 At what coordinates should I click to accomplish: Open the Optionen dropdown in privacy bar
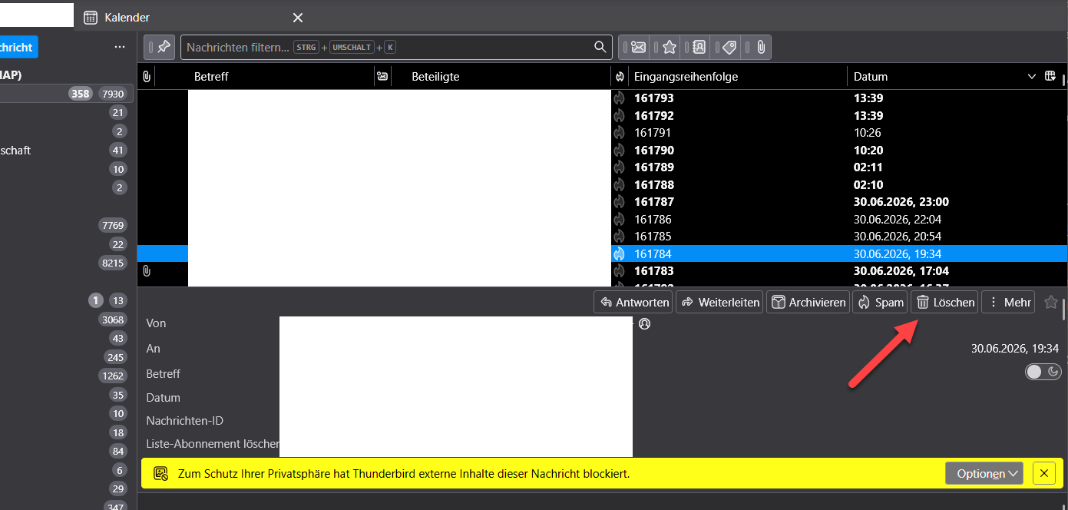pos(984,474)
